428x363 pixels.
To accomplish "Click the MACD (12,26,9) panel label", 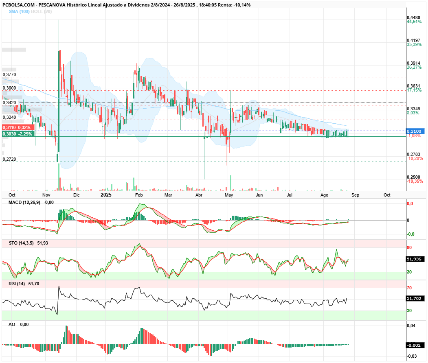I will [24, 202].
